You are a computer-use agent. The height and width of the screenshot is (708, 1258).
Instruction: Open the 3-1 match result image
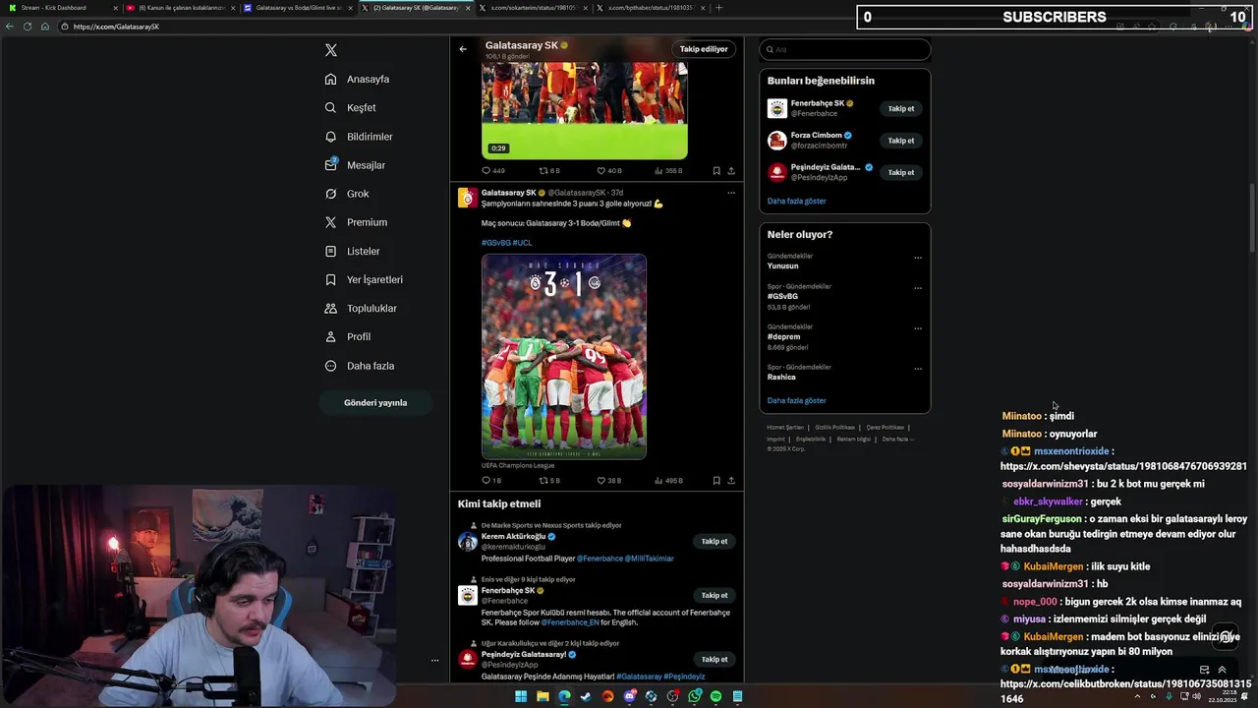(564, 357)
